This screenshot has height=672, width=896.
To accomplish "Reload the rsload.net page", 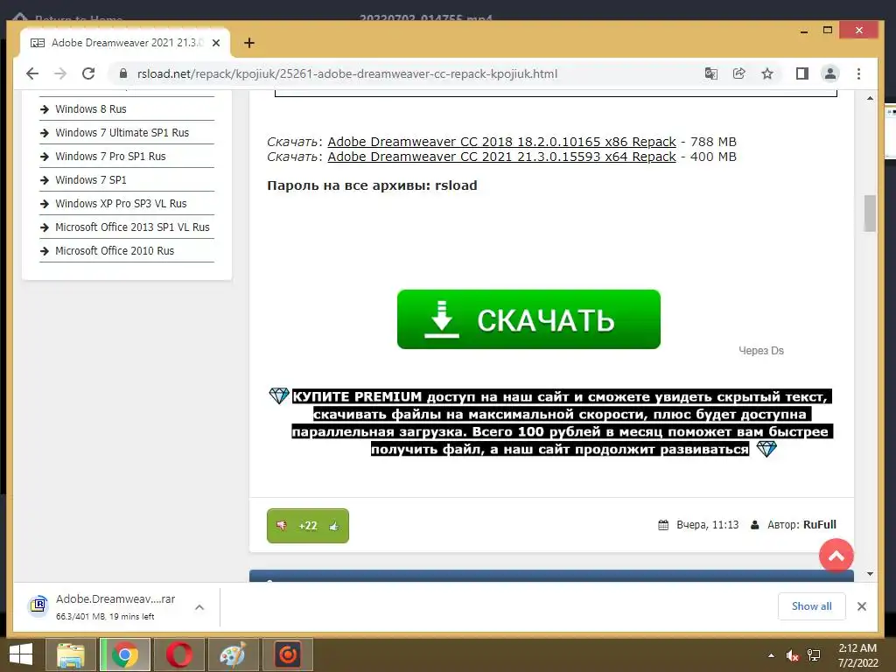I will pos(88,73).
